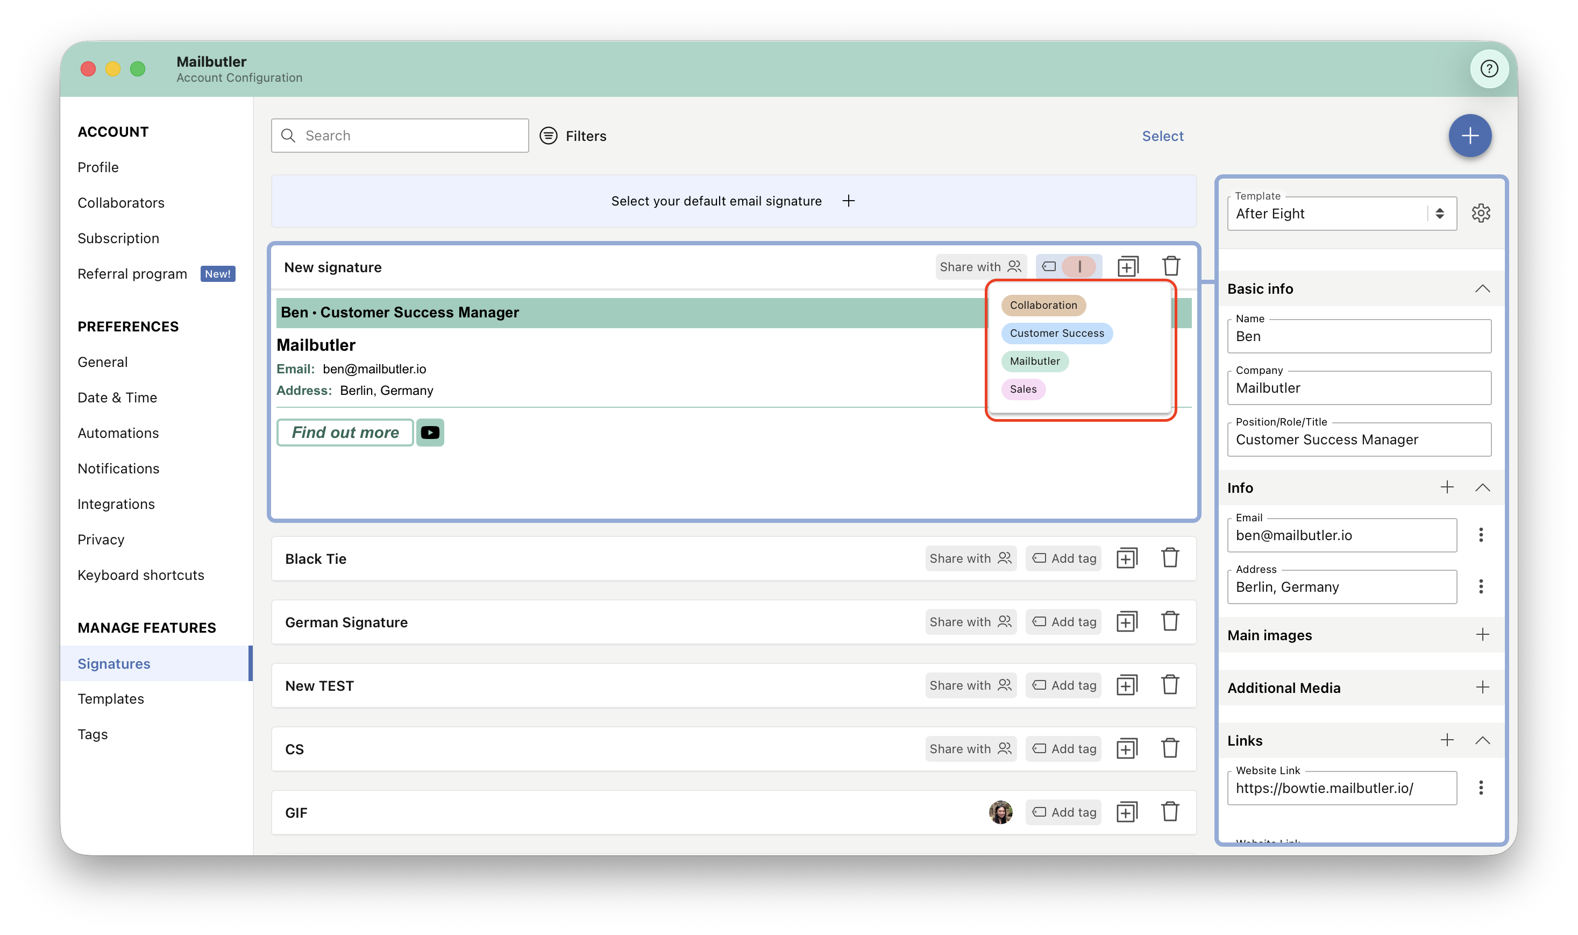Screen dimensions: 1578x935
Task: Duplicate the Black Tie signature
Action: [1127, 558]
